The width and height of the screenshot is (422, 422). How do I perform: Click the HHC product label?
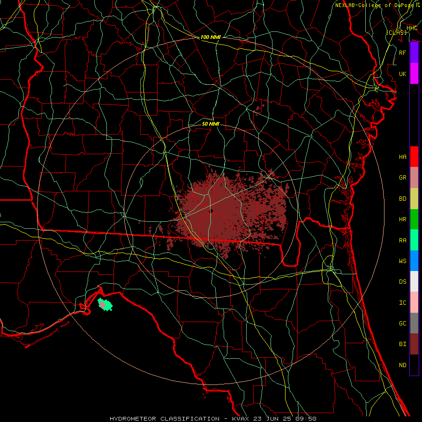[x=412, y=28]
